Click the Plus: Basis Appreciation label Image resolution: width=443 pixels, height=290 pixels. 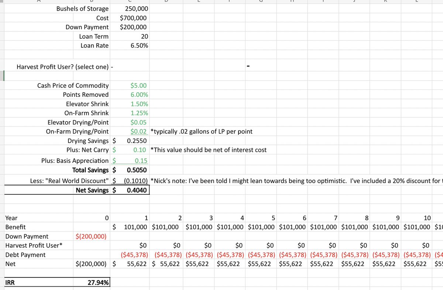[75, 161]
